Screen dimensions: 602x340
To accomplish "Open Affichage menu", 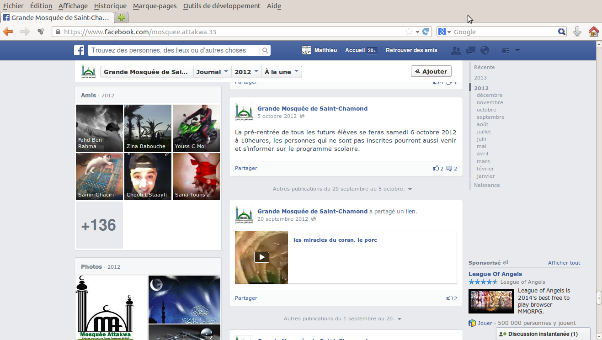I will 73,6.
